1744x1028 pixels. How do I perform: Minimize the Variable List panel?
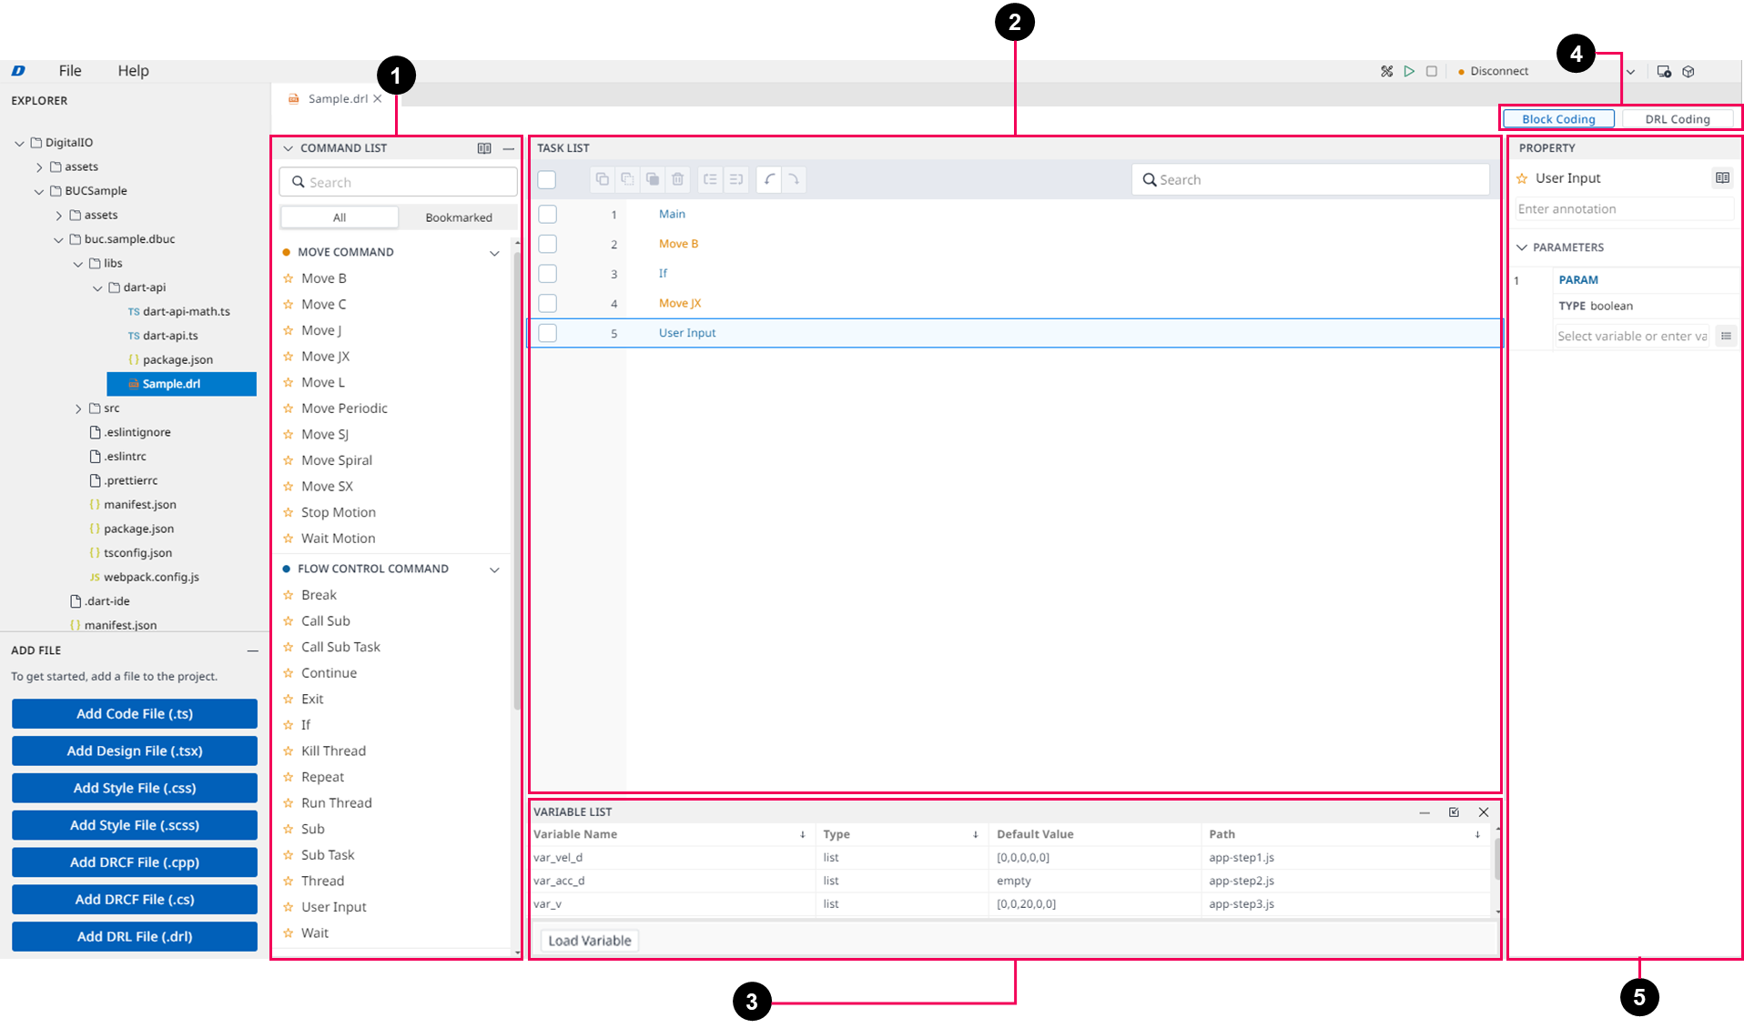click(1425, 812)
